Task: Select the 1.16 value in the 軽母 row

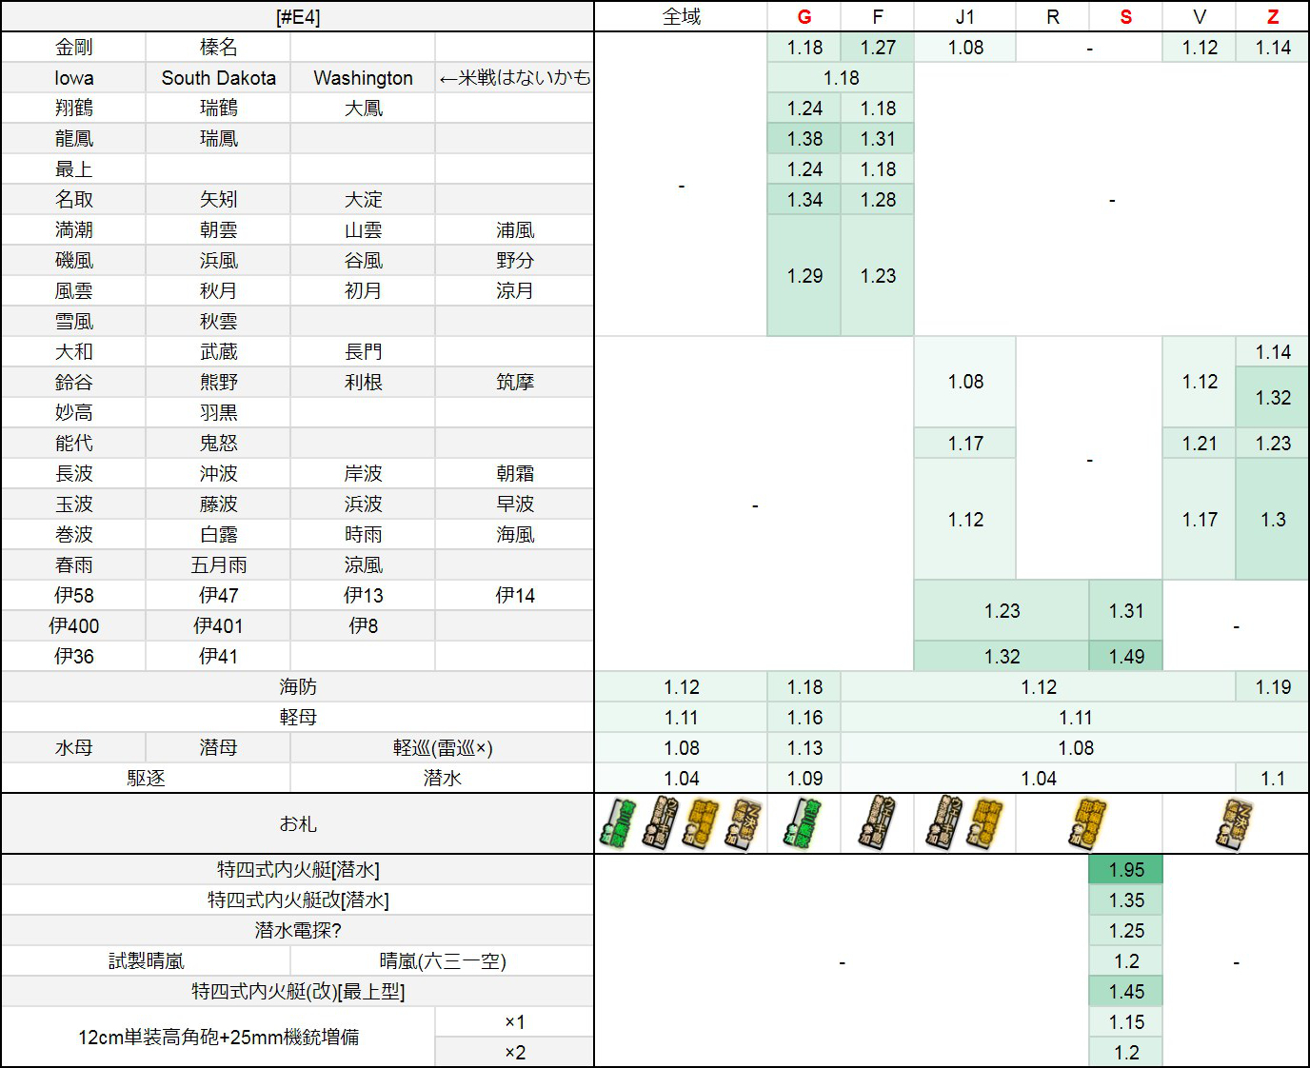Action: 804,718
